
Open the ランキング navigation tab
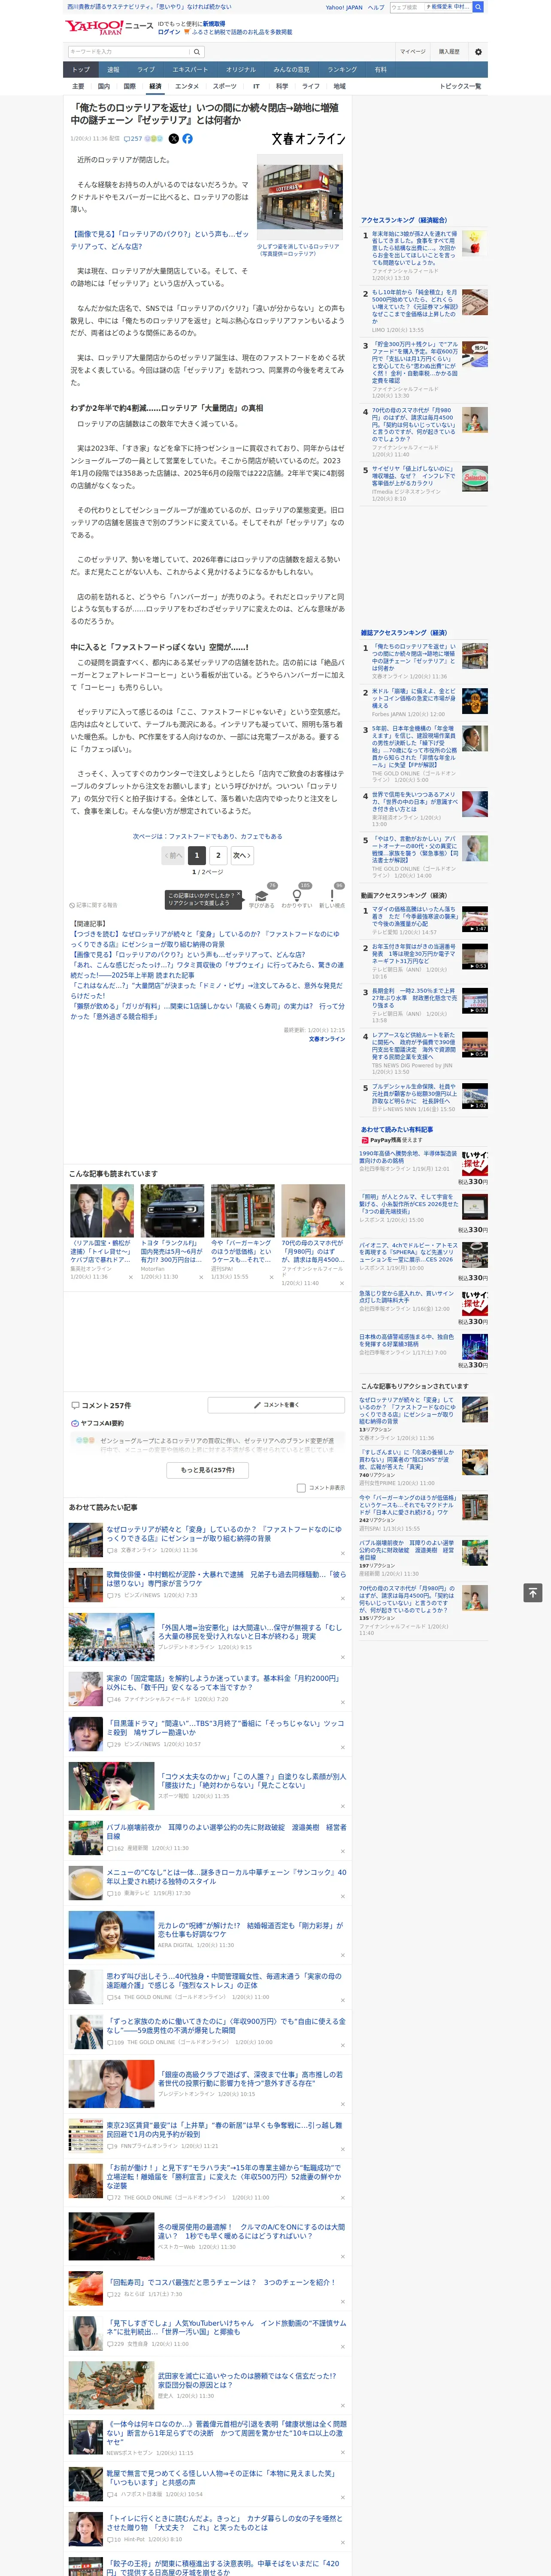click(342, 70)
